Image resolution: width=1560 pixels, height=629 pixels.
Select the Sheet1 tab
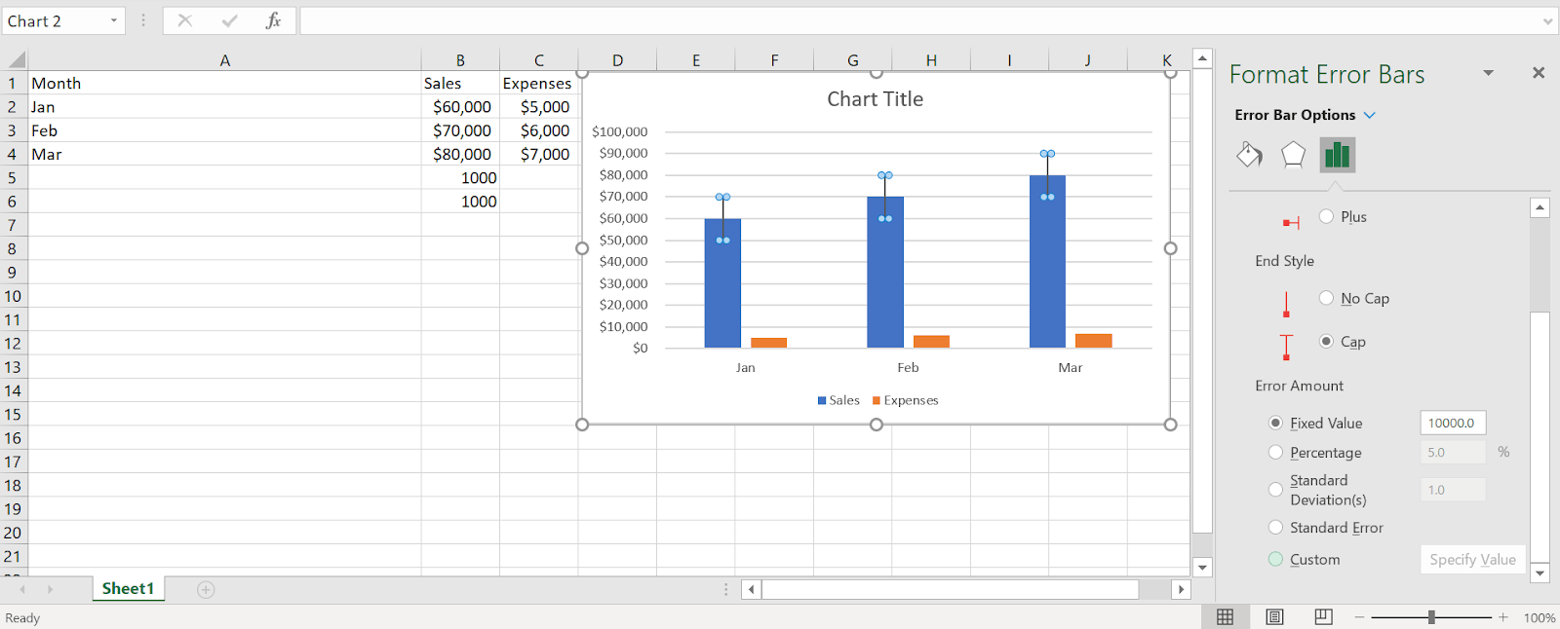[x=129, y=588]
